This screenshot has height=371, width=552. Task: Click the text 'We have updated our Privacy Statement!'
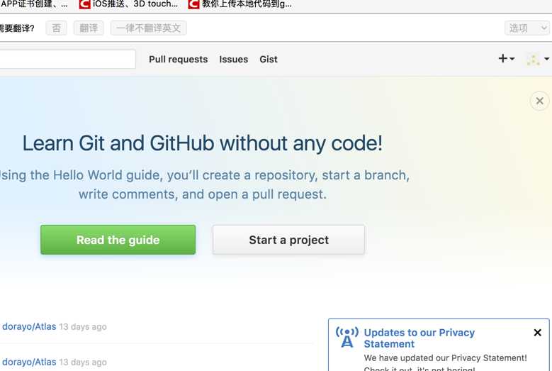click(x=445, y=358)
